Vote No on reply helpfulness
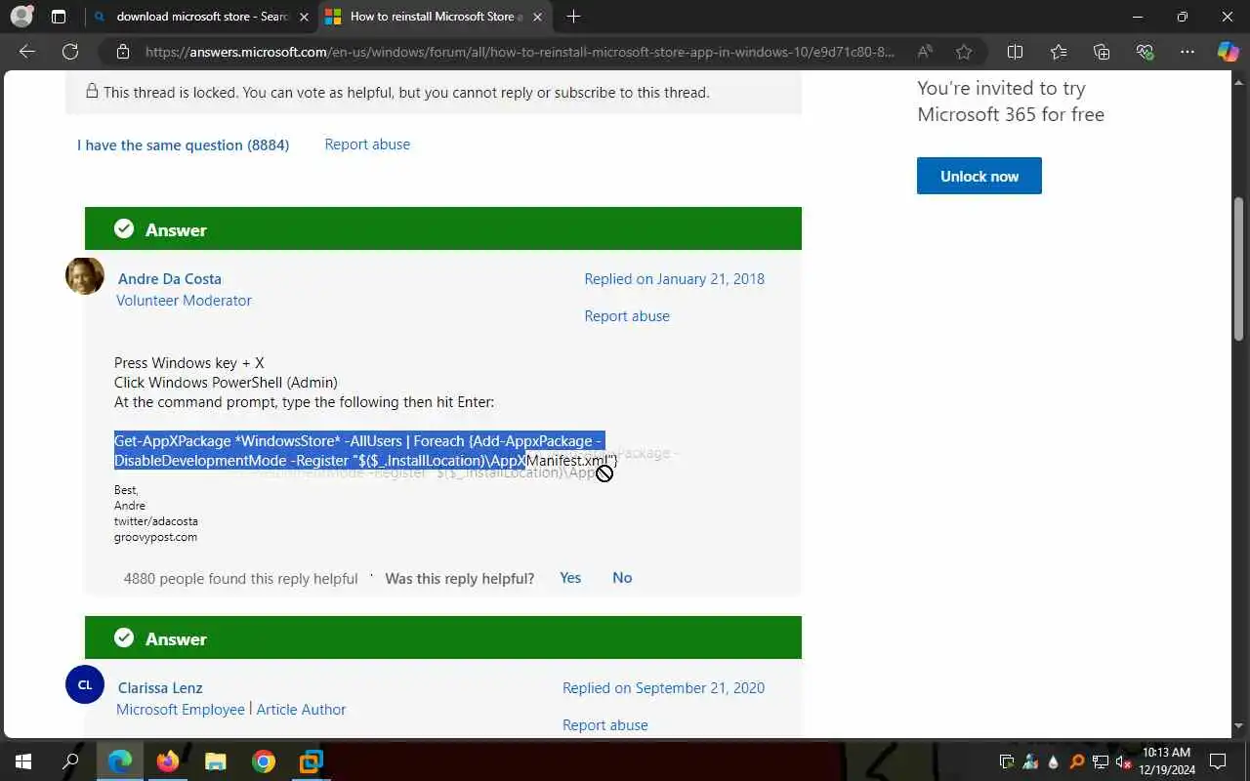 [622, 577]
